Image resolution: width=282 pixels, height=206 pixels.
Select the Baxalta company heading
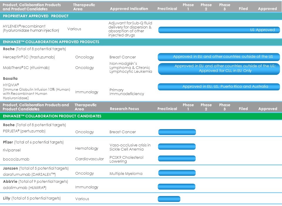[x=10, y=79]
